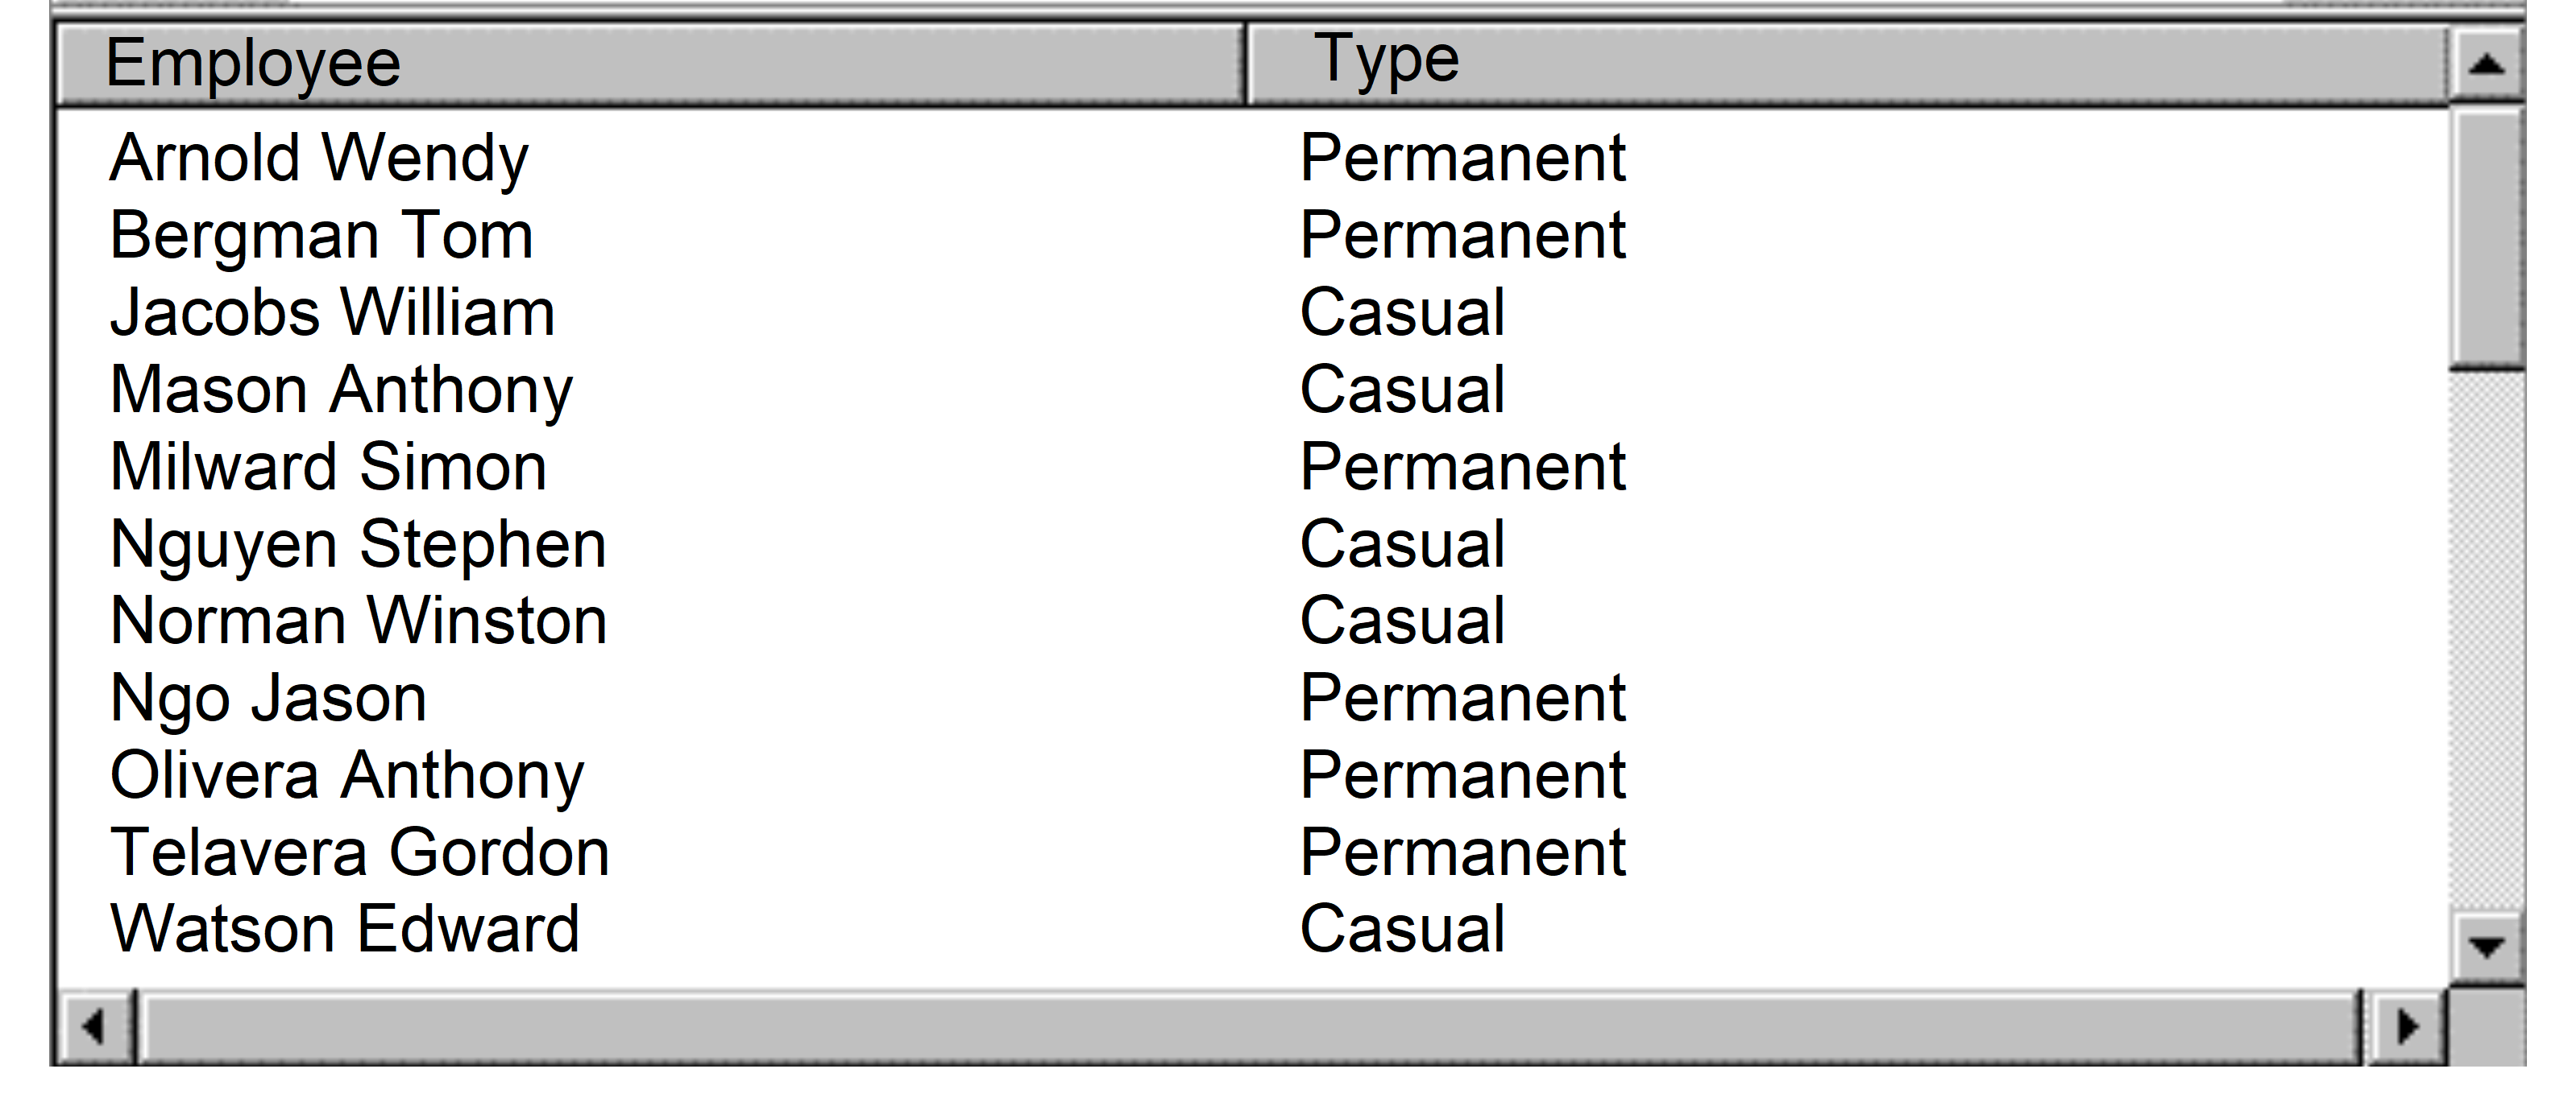Click the horizontal scrollbar thumb
2576x1106 pixels.
(1250, 1026)
